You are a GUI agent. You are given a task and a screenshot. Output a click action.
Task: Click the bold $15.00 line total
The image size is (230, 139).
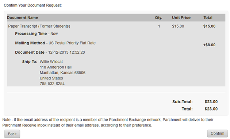point(209,26)
